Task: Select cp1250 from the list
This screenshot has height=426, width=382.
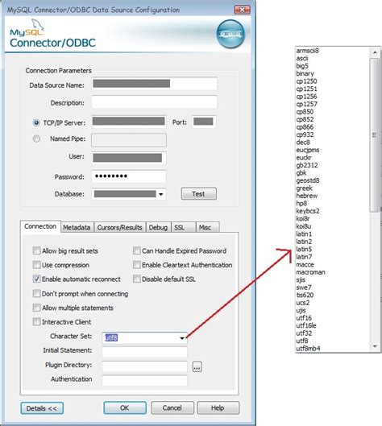Action: [306, 81]
